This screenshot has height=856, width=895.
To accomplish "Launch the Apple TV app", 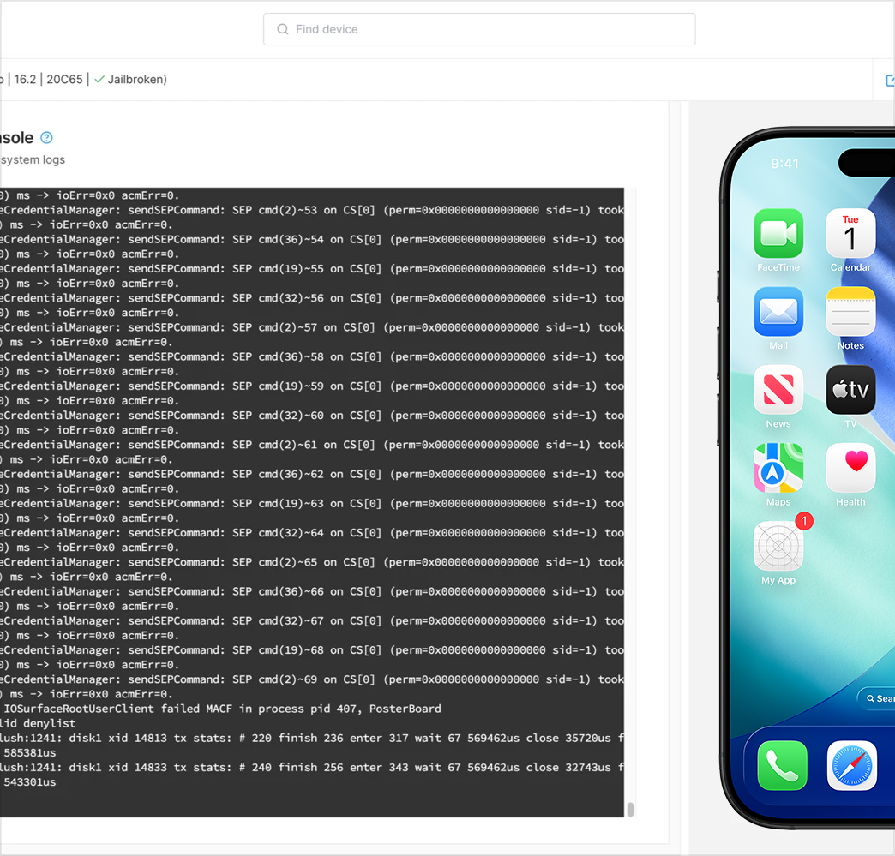I will [x=850, y=390].
